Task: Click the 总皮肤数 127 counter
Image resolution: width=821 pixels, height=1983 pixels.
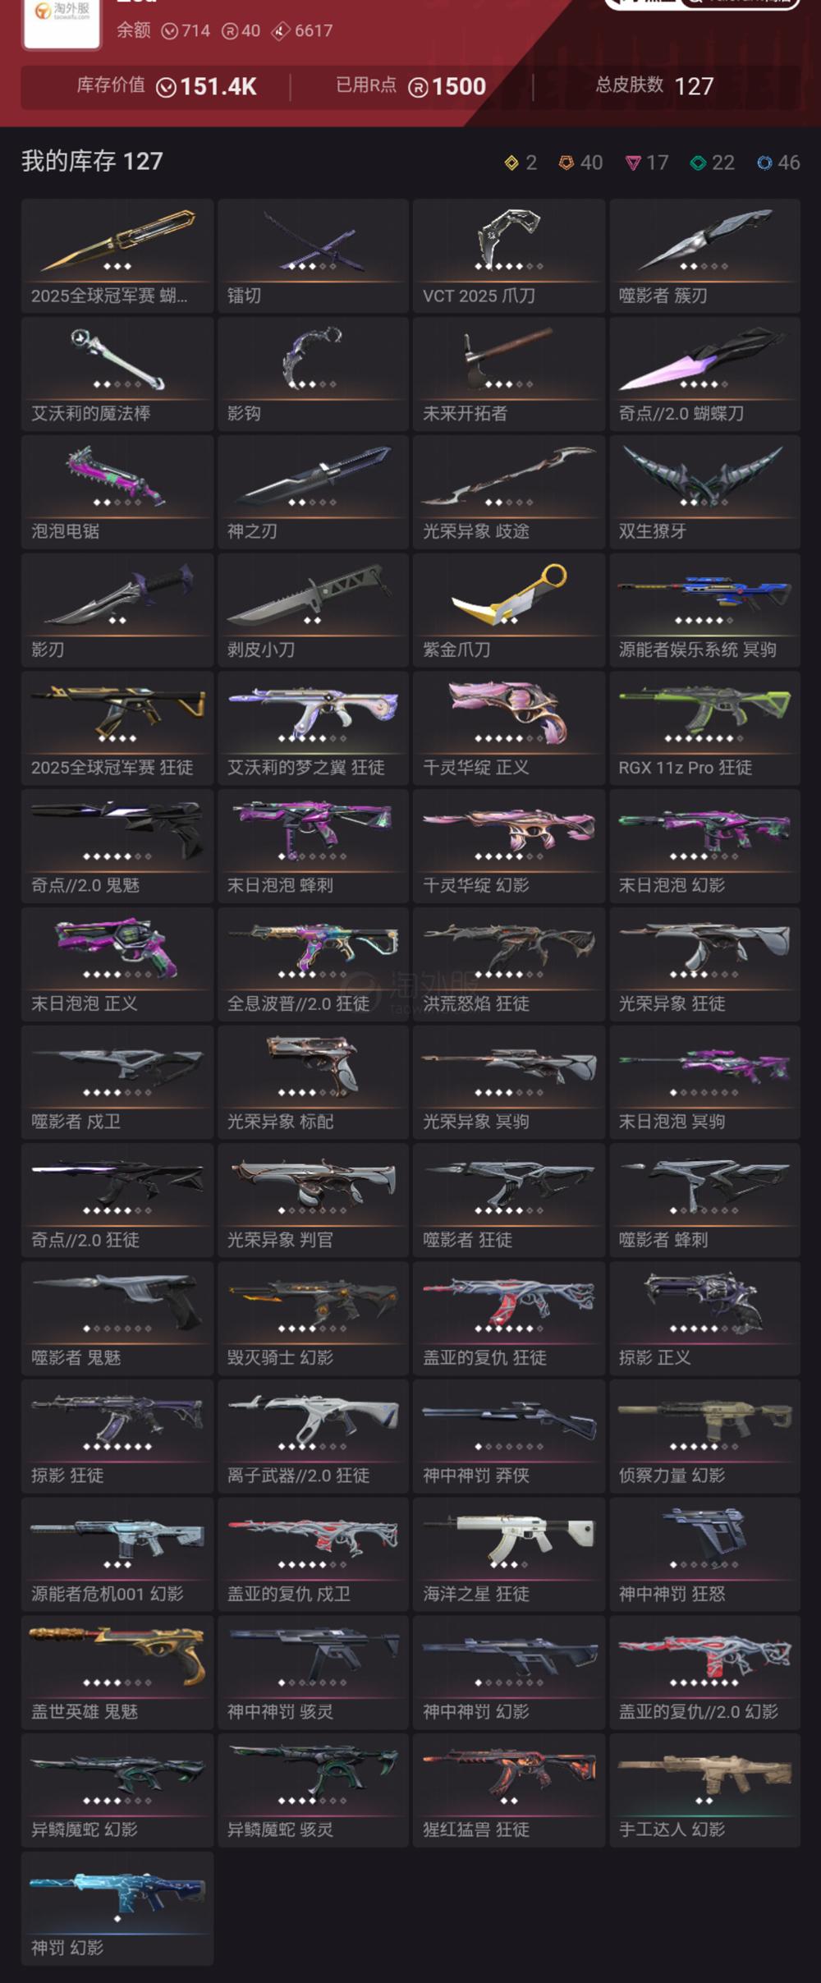Action: click(654, 85)
